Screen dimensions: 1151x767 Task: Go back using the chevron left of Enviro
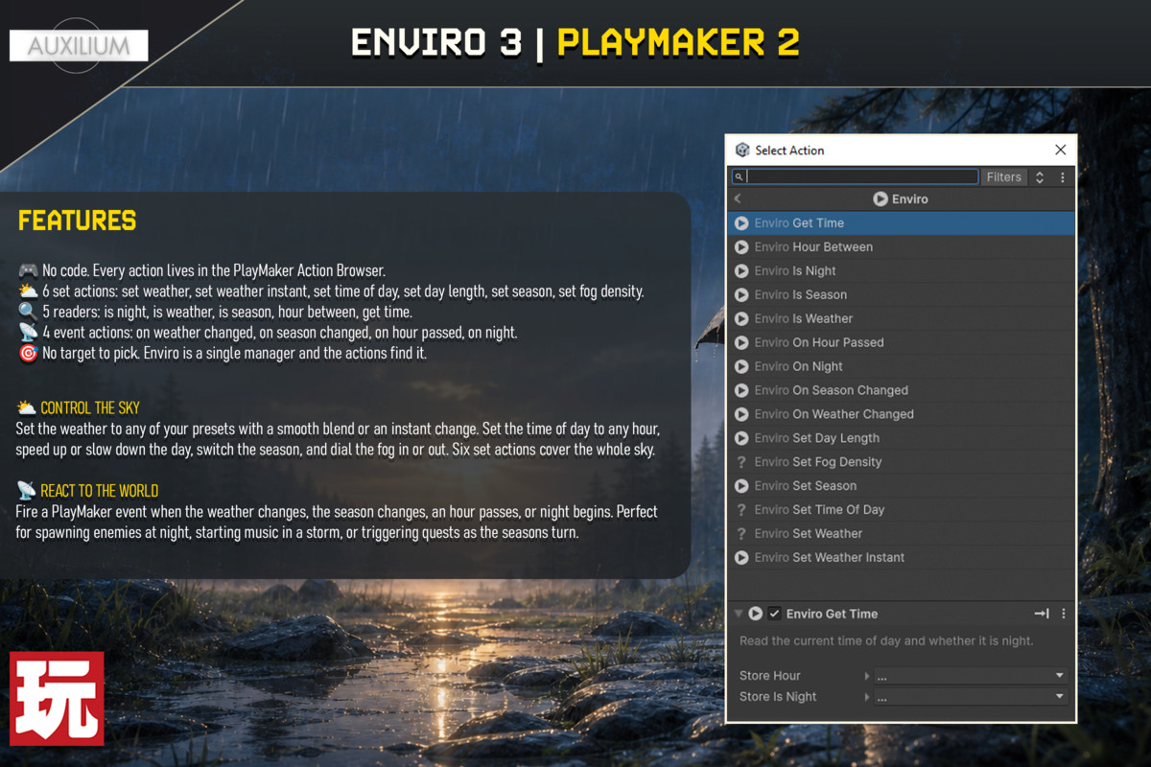(738, 199)
